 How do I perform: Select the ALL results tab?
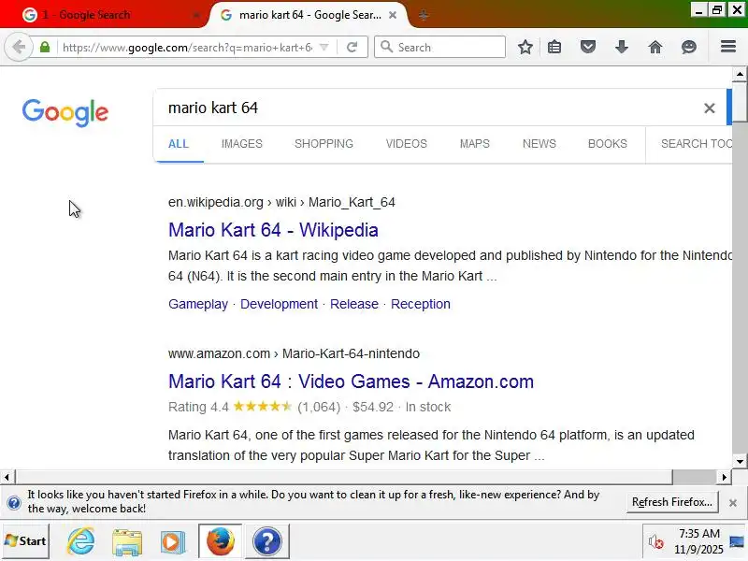[179, 144]
